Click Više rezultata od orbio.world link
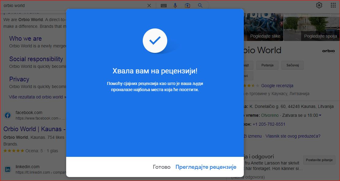Viewport: 340px width, 181px height. tap(37, 97)
